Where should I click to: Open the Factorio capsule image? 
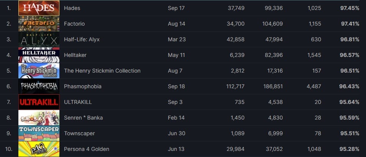click(x=39, y=24)
